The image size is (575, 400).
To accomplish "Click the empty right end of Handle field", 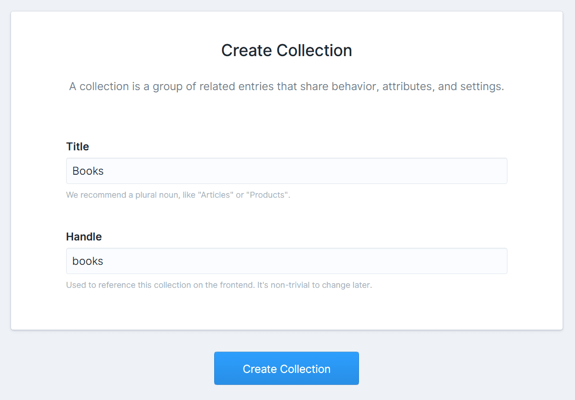I will coord(483,261).
